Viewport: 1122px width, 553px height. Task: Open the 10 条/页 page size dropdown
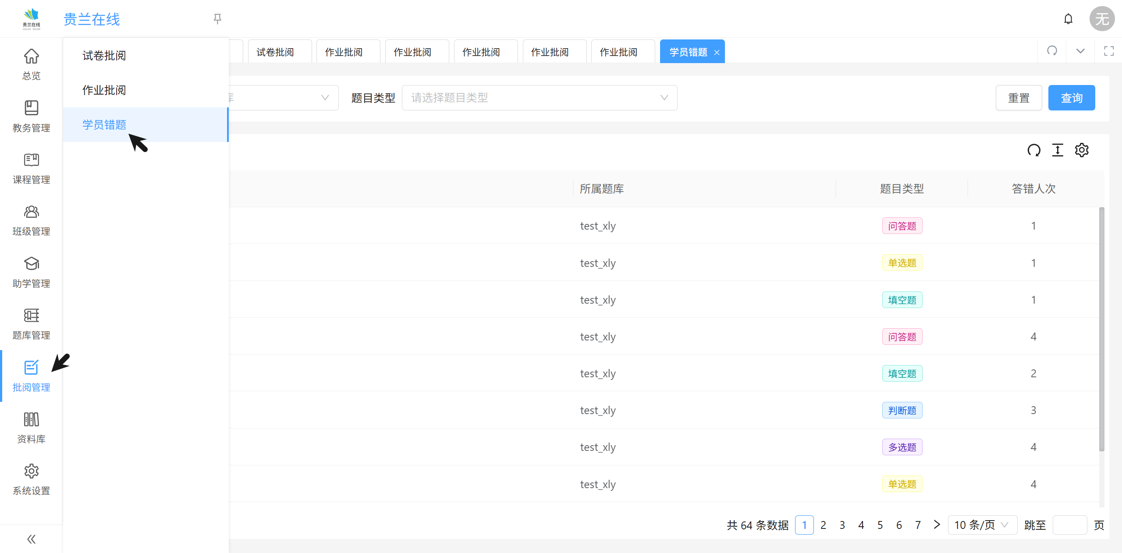[x=982, y=525]
